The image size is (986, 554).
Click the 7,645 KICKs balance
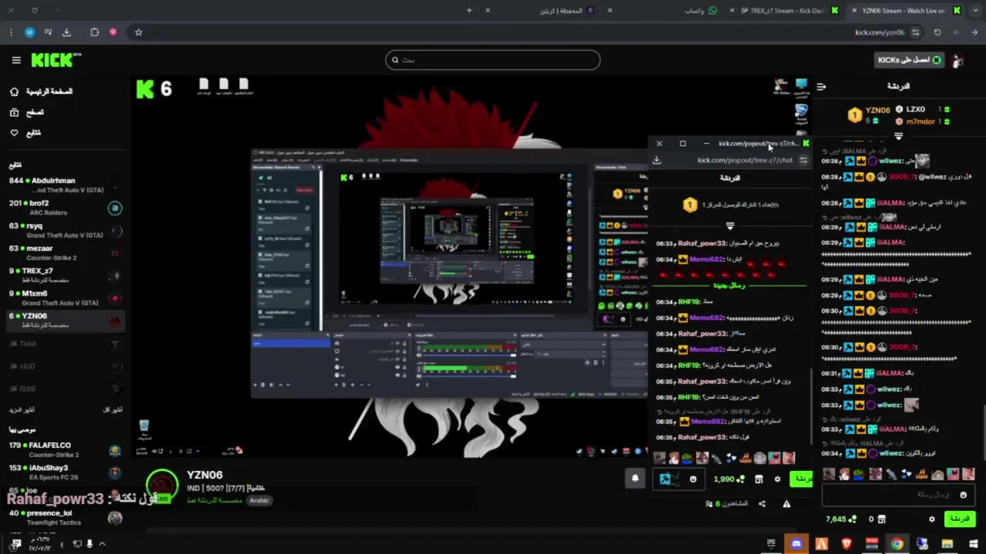pyautogui.click(x=841, y=519)
